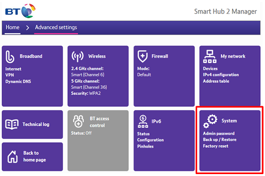The height and width of the screenshot is (176, 265).
Task: Open the My network tile title
Action: tap(233, 56)
